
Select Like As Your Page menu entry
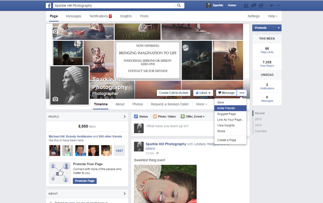click(x=230, y=120)
